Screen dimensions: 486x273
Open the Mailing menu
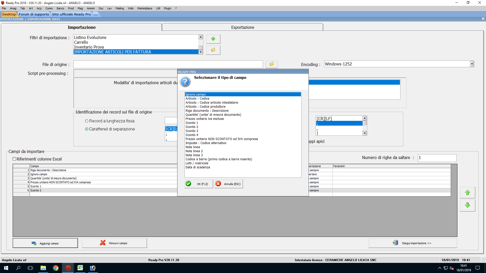(x=120, y=8)
